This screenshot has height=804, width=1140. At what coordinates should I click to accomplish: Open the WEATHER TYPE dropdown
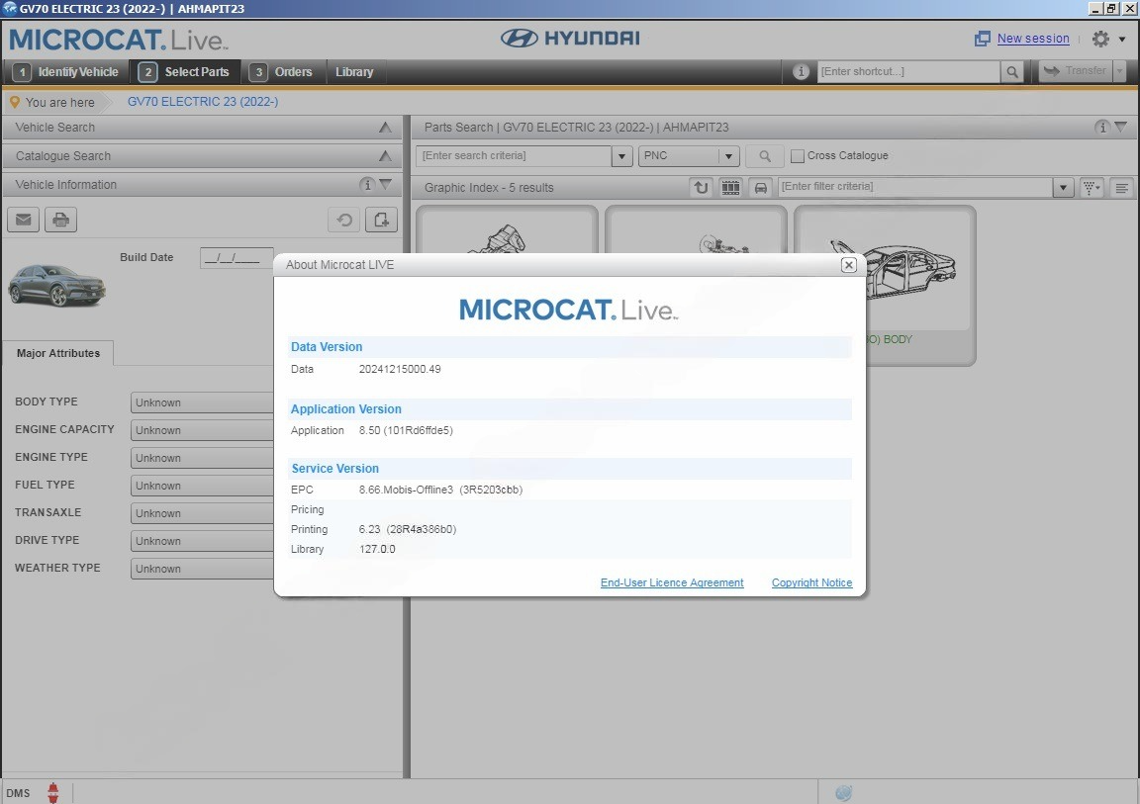coord(202,568)
